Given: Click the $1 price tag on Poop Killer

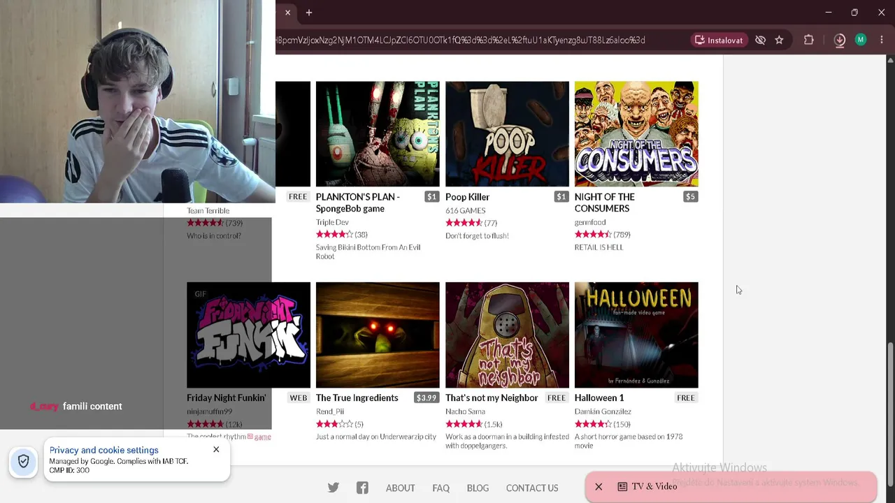Looking at the screenshot, I should pos(561,197).
